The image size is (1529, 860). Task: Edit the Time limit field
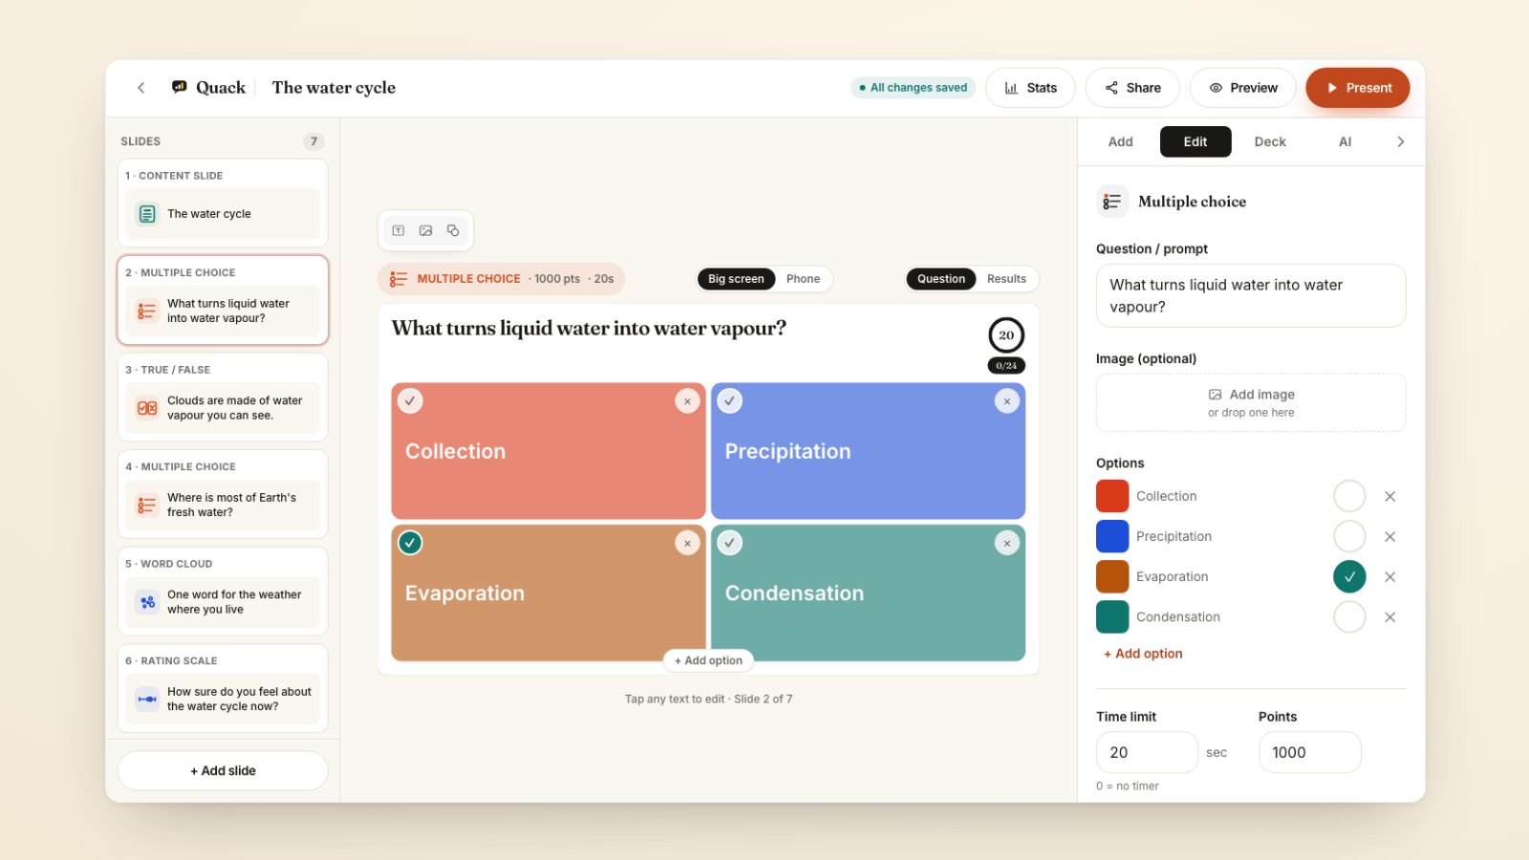click(x=1147, y=752)
